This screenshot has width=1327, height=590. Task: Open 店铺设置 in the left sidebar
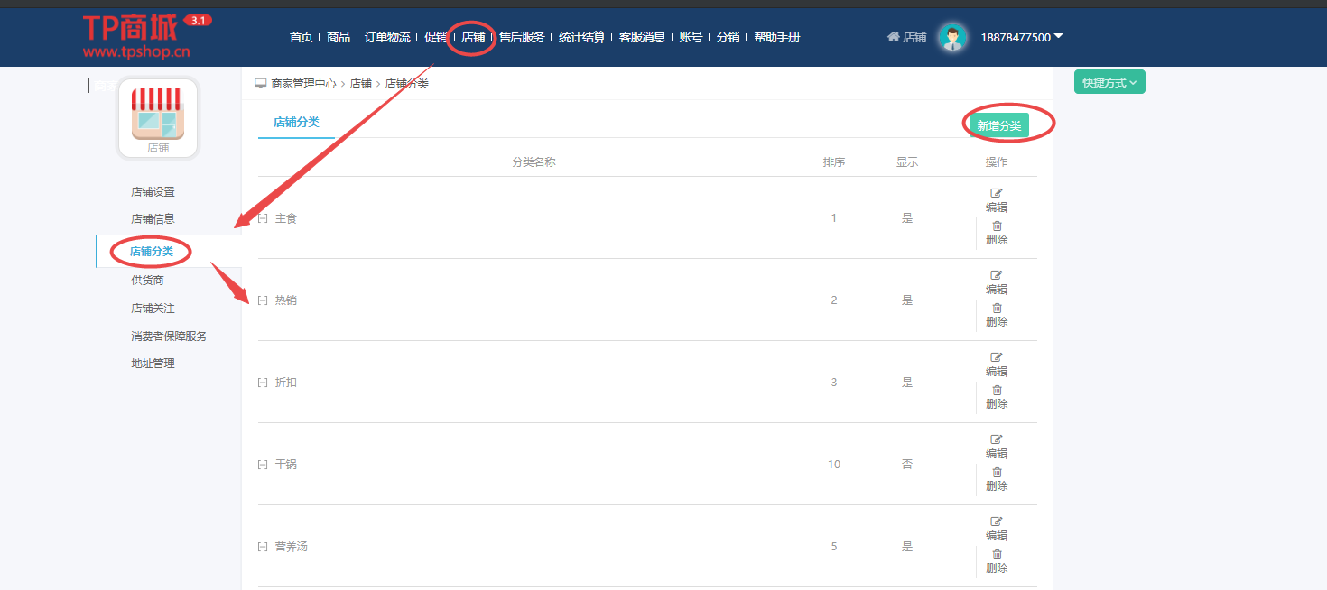click(153, 191)
